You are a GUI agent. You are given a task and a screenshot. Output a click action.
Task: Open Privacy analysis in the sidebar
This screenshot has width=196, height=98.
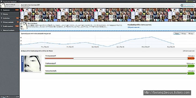[x=10, y=22]
